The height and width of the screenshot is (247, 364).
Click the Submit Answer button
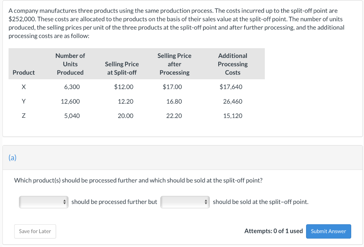pyautogui.click(x=328, y=231)
